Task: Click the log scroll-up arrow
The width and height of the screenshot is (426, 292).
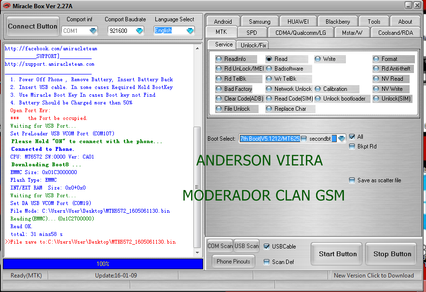Action: coord(197,48)
